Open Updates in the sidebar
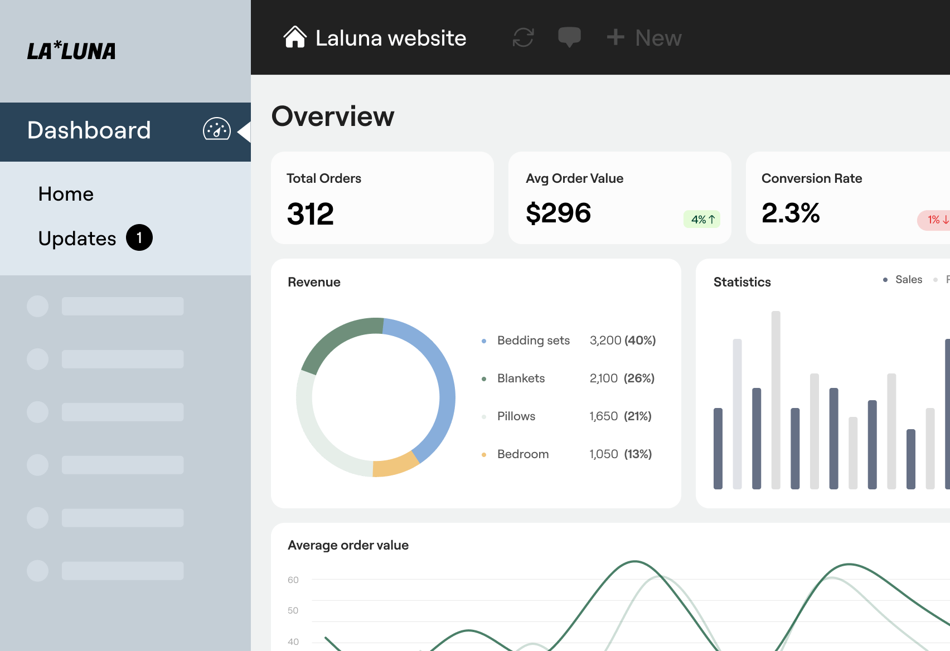This screenshot has height=651, width=950. pos(77,239)
